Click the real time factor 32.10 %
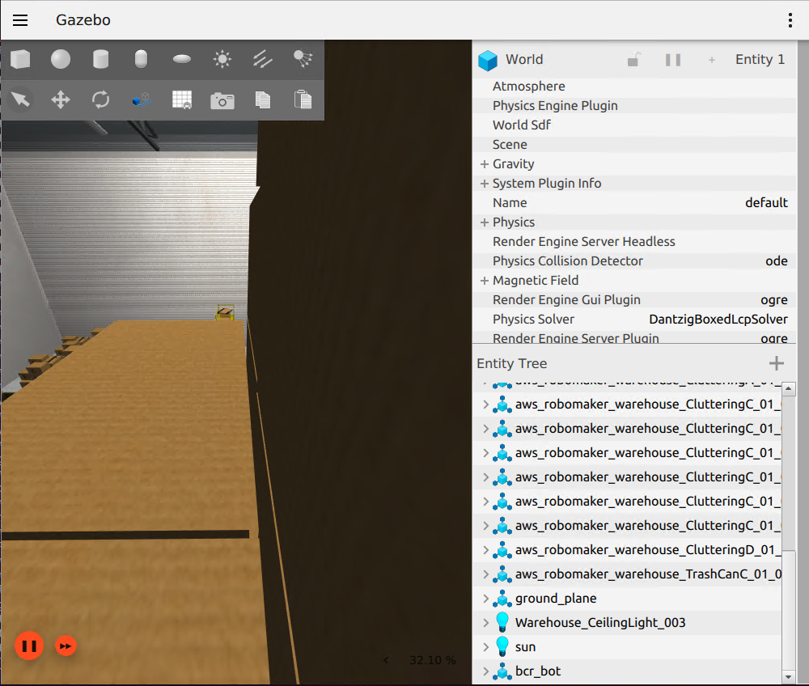 432,660
